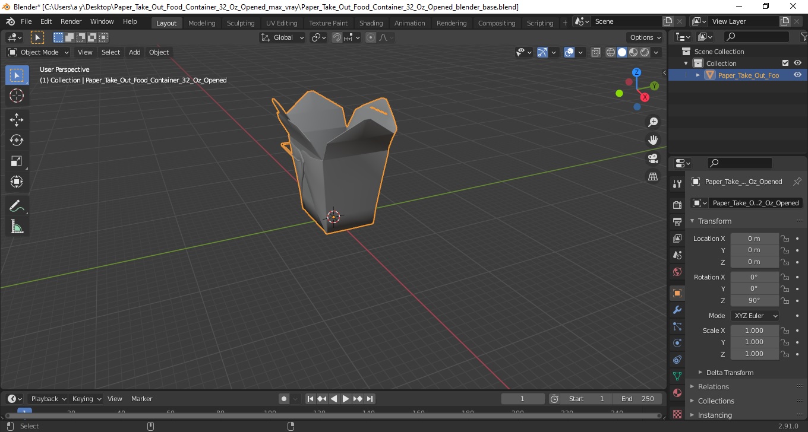Open the Physics properties tab
Screen dimensions: 808x432
coord(677,343)
